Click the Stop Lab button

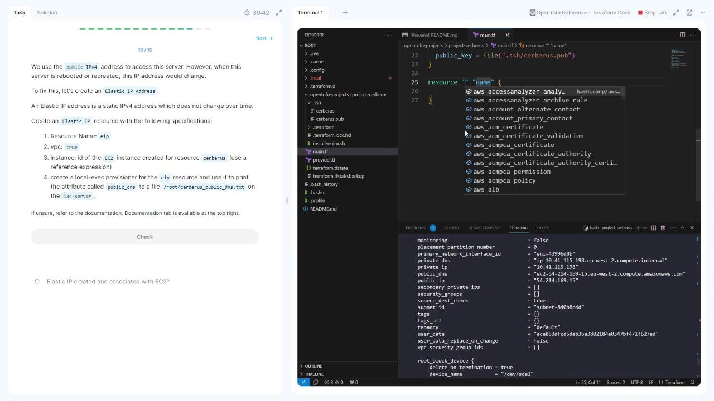click(652, 12)
